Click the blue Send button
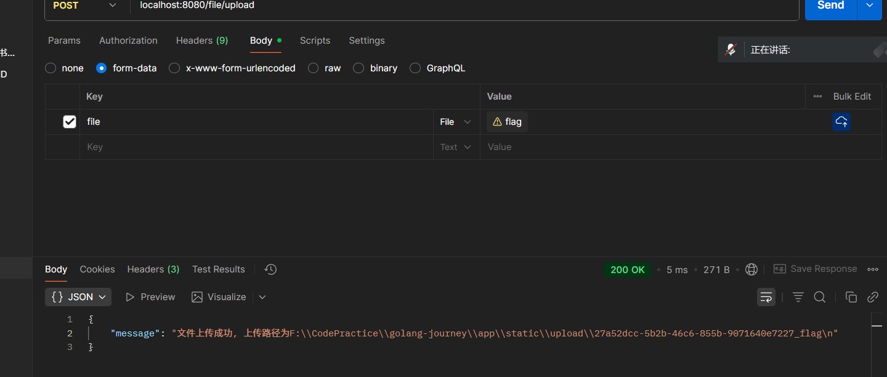This screenshot has height=377, width=887. click(830, 6)
